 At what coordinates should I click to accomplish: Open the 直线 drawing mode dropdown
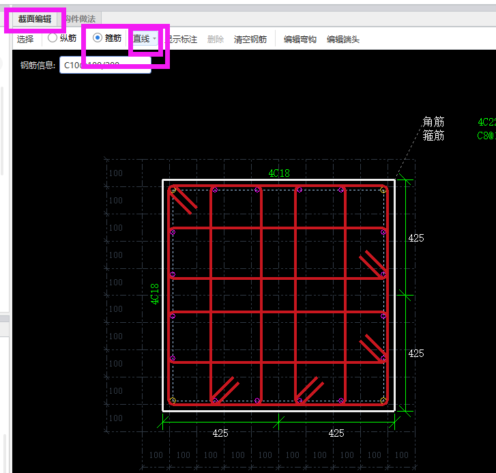pos(145,39)
